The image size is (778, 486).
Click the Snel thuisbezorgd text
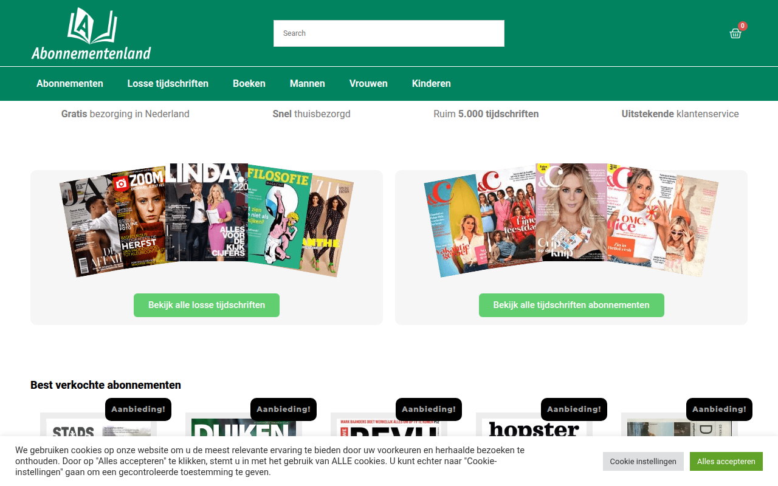pyautogui.click(x=312, y=114)
